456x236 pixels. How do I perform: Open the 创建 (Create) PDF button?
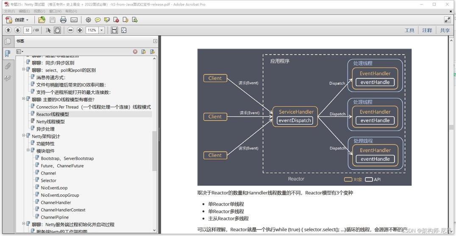tap(17, 20)
